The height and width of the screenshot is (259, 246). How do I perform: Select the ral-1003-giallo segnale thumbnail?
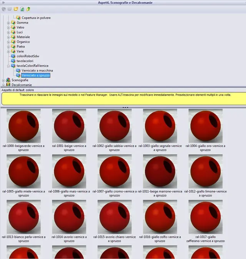click(x=160, y=126)
